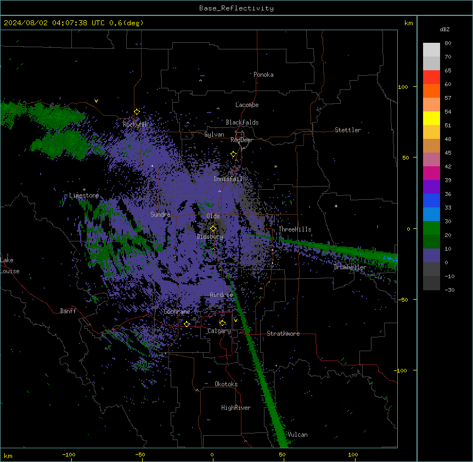Select the light gray 80 dBZ swatch

click(x=431, y=50)
